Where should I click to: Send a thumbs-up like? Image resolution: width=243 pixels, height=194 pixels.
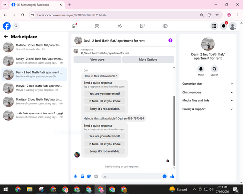(x=172, y=176)
